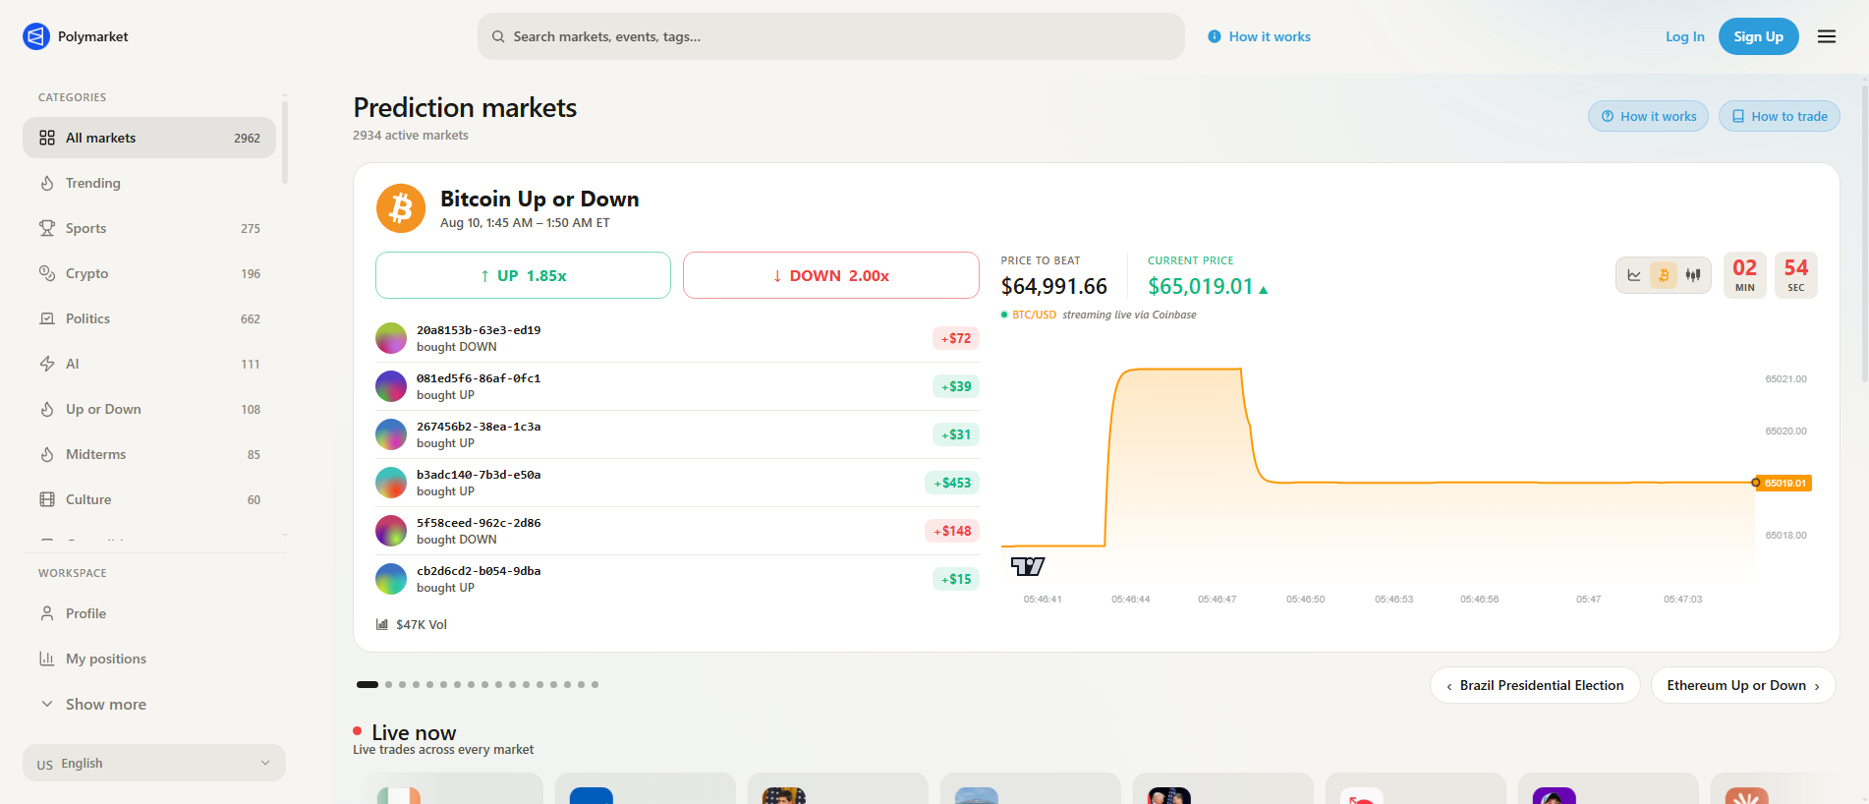1869x804 pixels.
Task: Click the search magnifier icon
Action: 498,36
